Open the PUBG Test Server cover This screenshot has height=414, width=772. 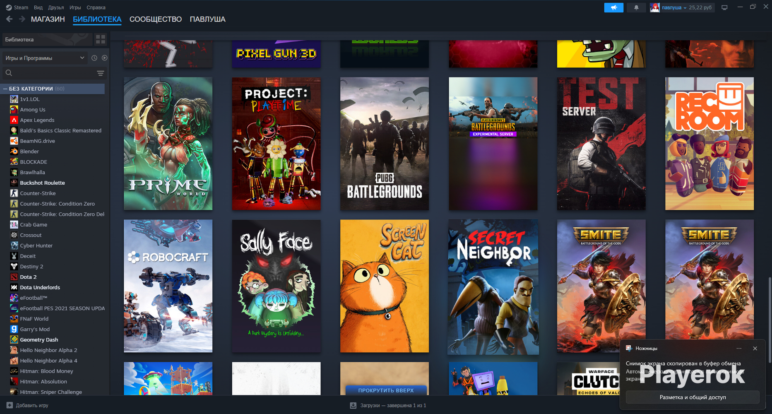[x=601, y=144]
